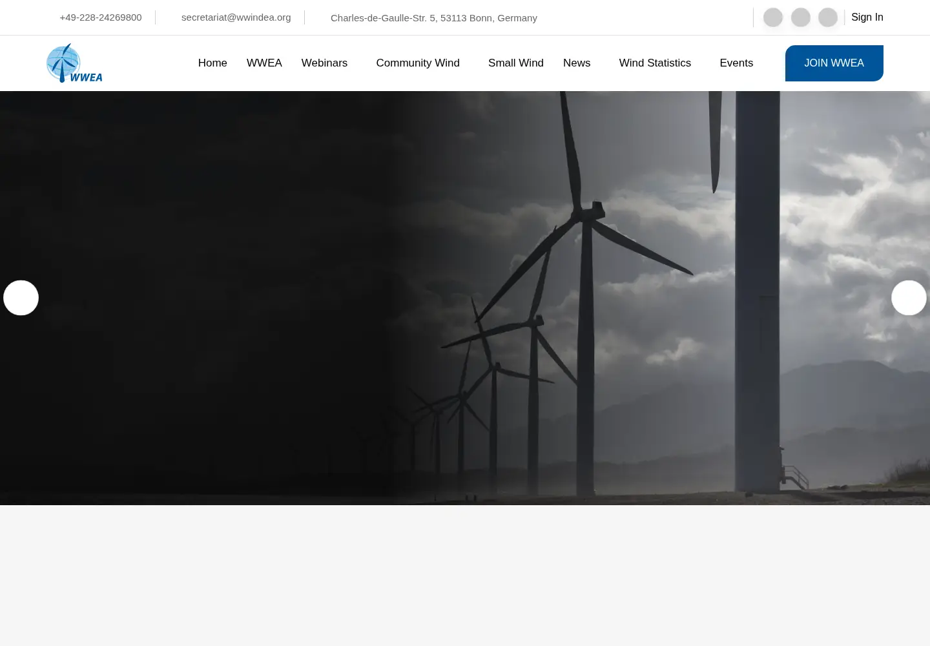This screenshot has height=646, width=930.
Task: Click the Charles-de-Gaulle-Str. address text
Action: [x=434, y=18]
